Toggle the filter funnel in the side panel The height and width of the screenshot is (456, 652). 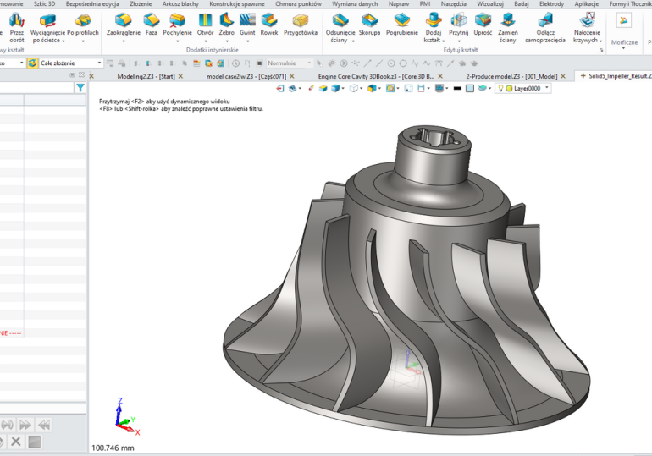(80, 88)
